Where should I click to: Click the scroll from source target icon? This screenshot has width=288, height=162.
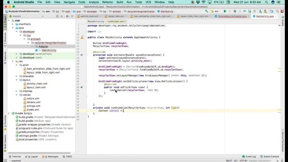(x=57, y=16)
